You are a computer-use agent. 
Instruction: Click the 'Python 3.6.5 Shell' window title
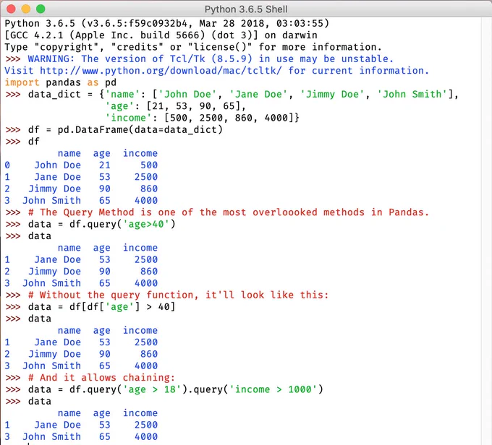click(x=246, y=9)
